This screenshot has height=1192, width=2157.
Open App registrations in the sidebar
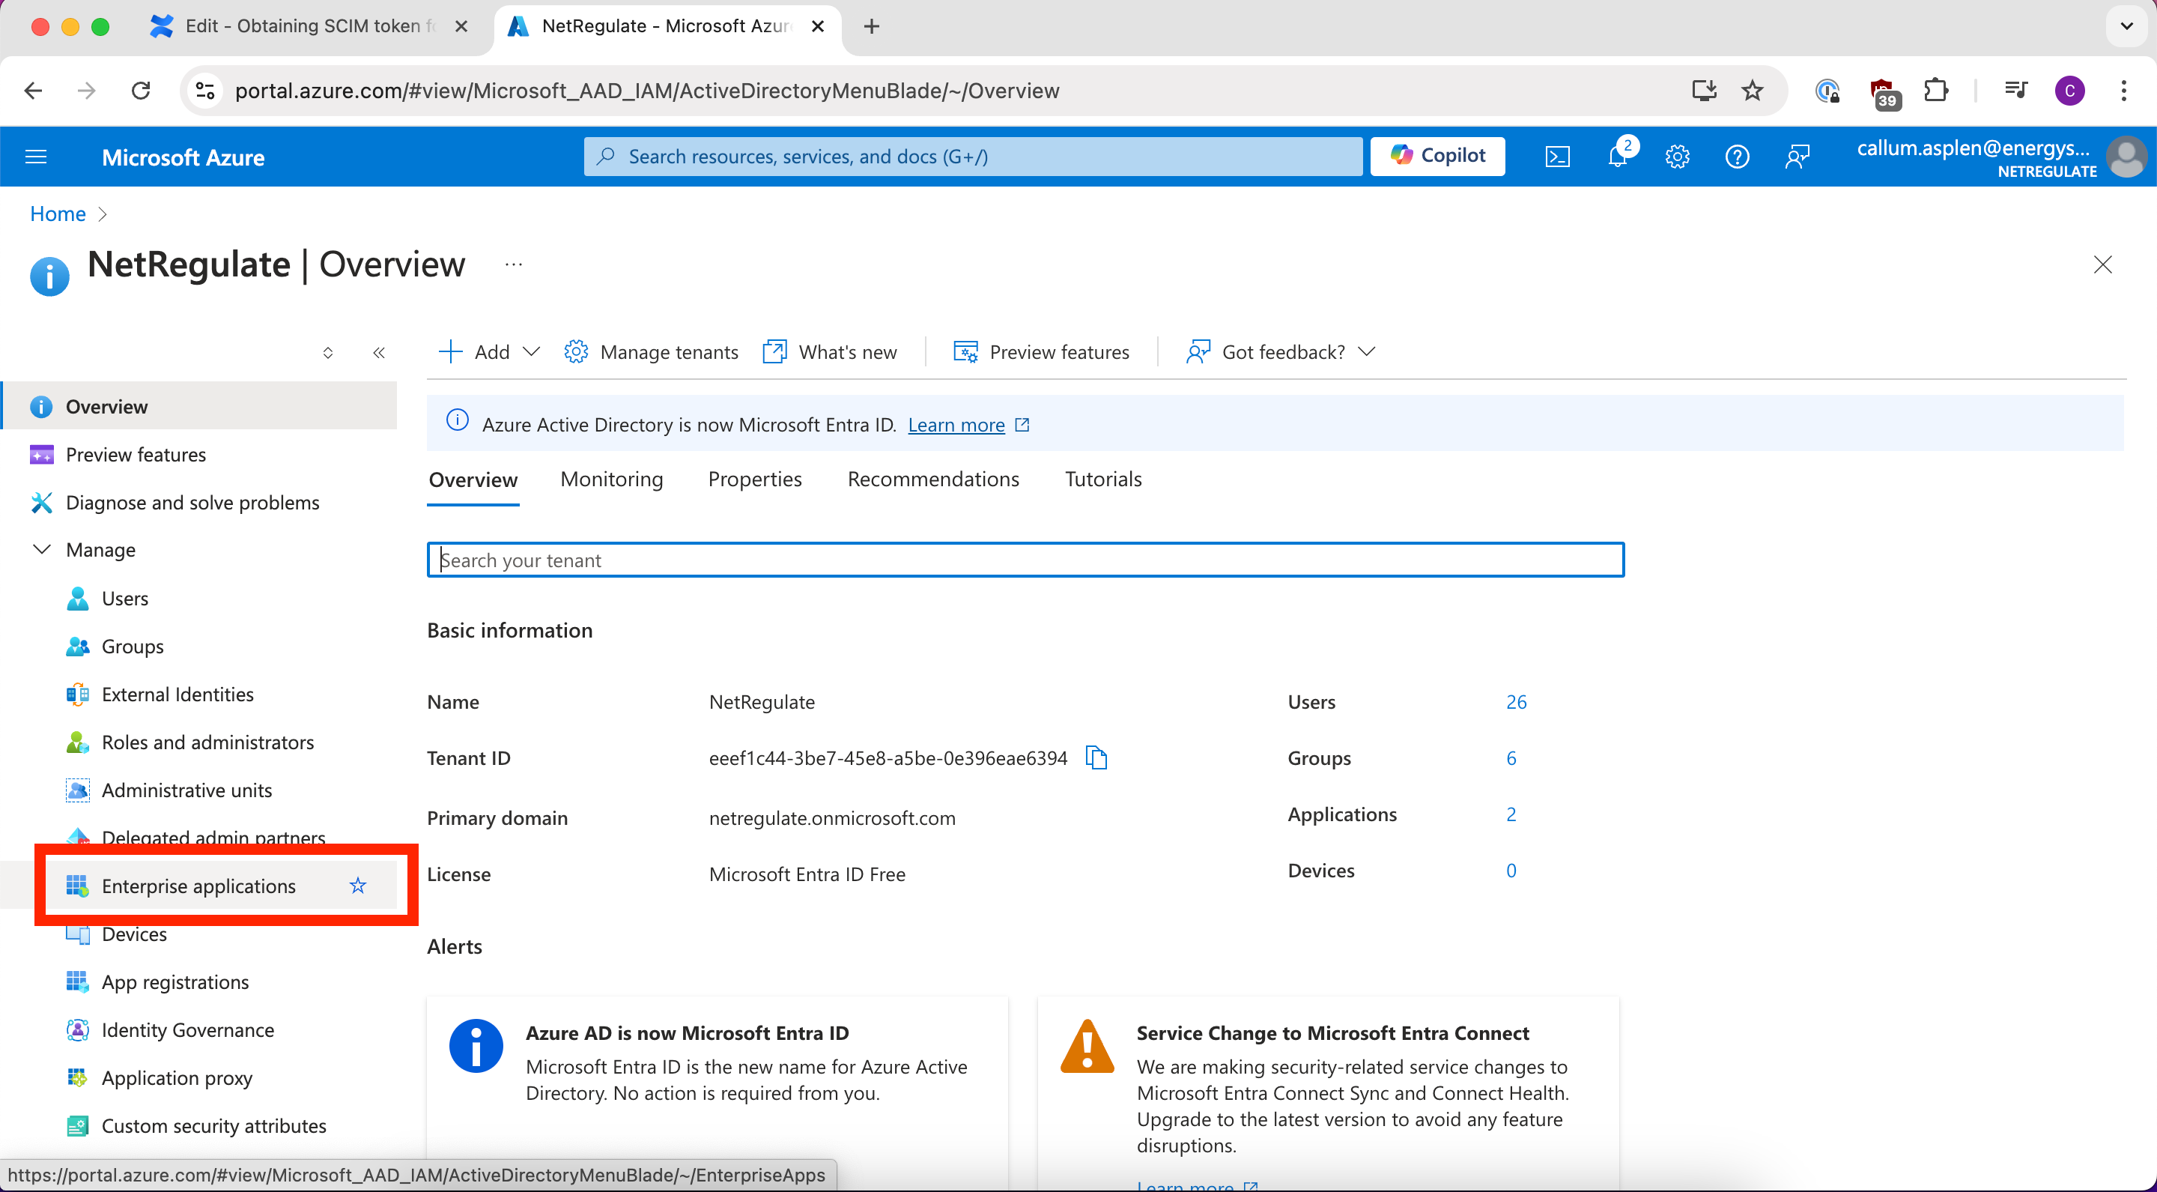click(x=175, y=981)
